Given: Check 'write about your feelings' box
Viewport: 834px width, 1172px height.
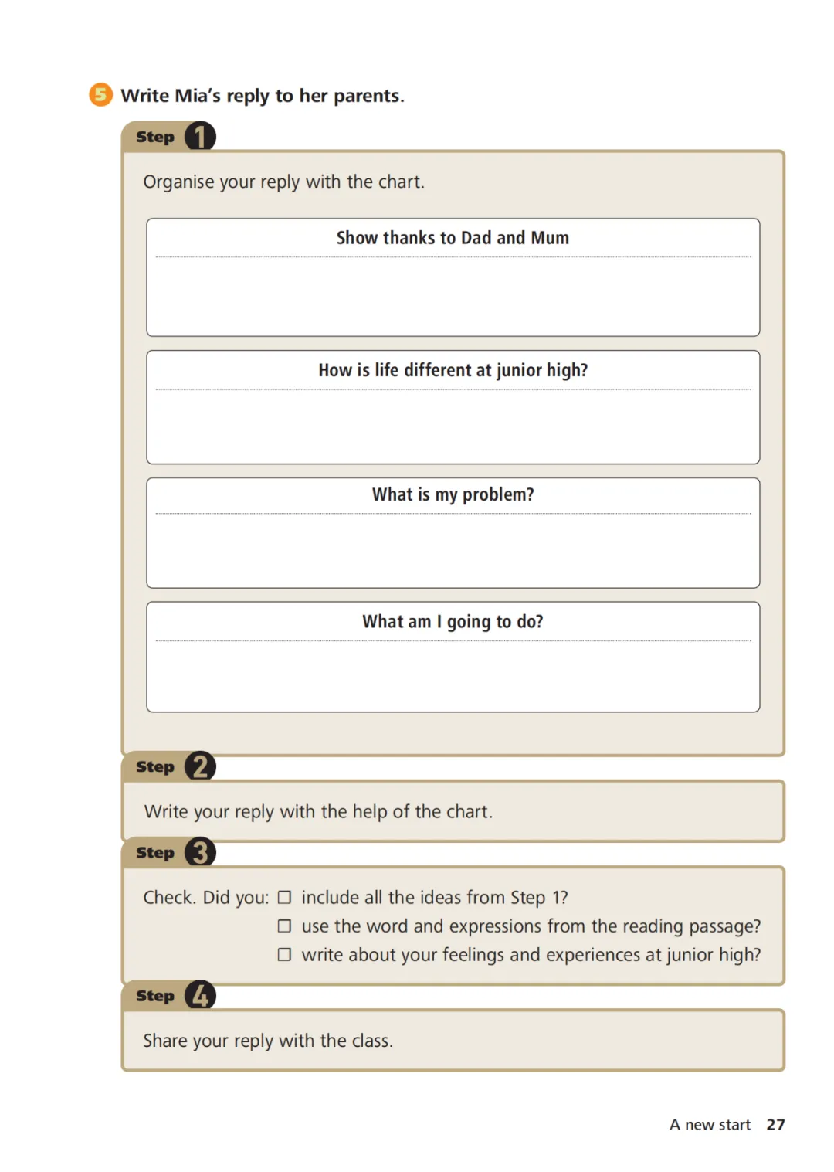Looking at the screenshot, I should pos(284,954).
